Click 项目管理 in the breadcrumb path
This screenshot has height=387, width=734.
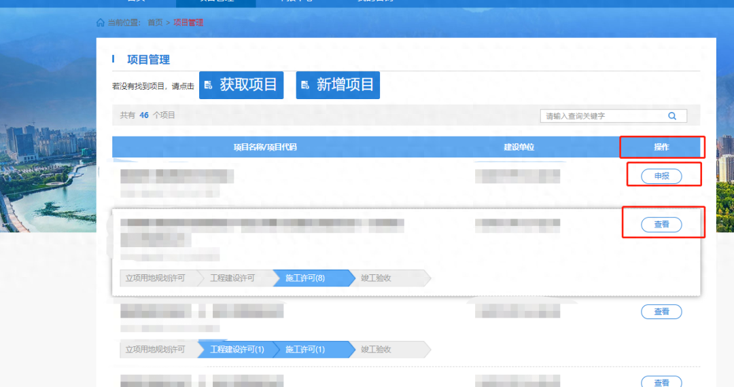tap(188, 22)
